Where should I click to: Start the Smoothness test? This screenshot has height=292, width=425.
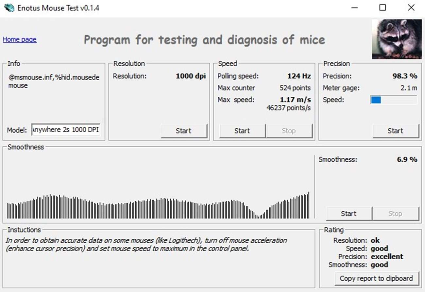[x=348, y=213]
